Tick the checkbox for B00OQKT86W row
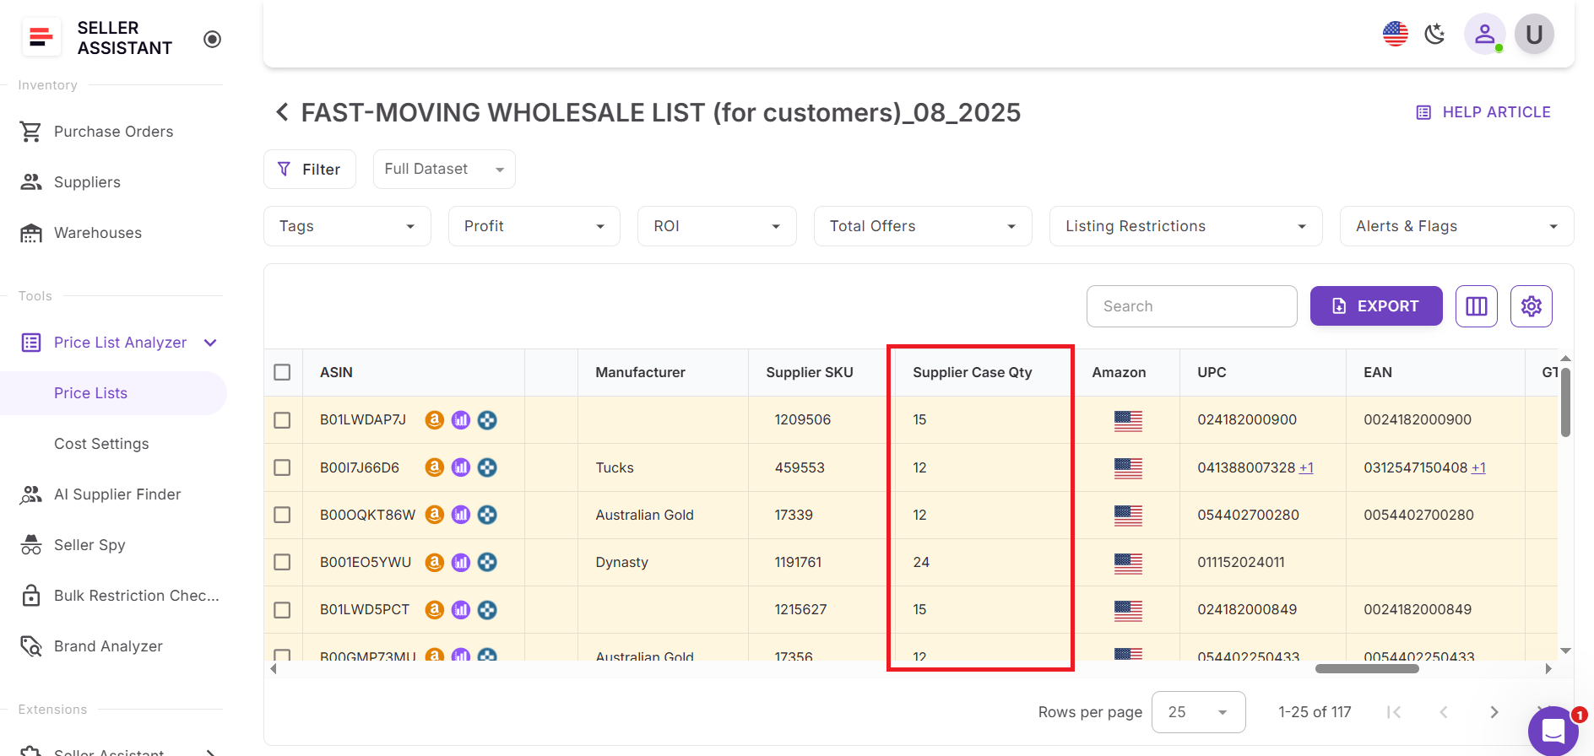Screen dimensions: 1594x756 [282, 515]
